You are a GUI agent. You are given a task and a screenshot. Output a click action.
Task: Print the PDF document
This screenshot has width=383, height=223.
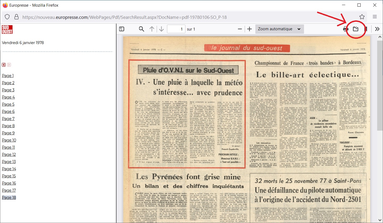point(345,29)
